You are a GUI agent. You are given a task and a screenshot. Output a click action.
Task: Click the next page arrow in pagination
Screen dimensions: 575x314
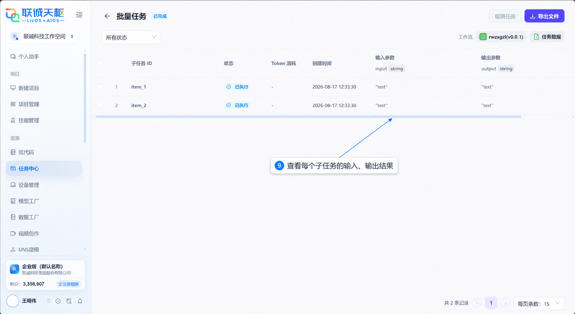pos(505,303)
